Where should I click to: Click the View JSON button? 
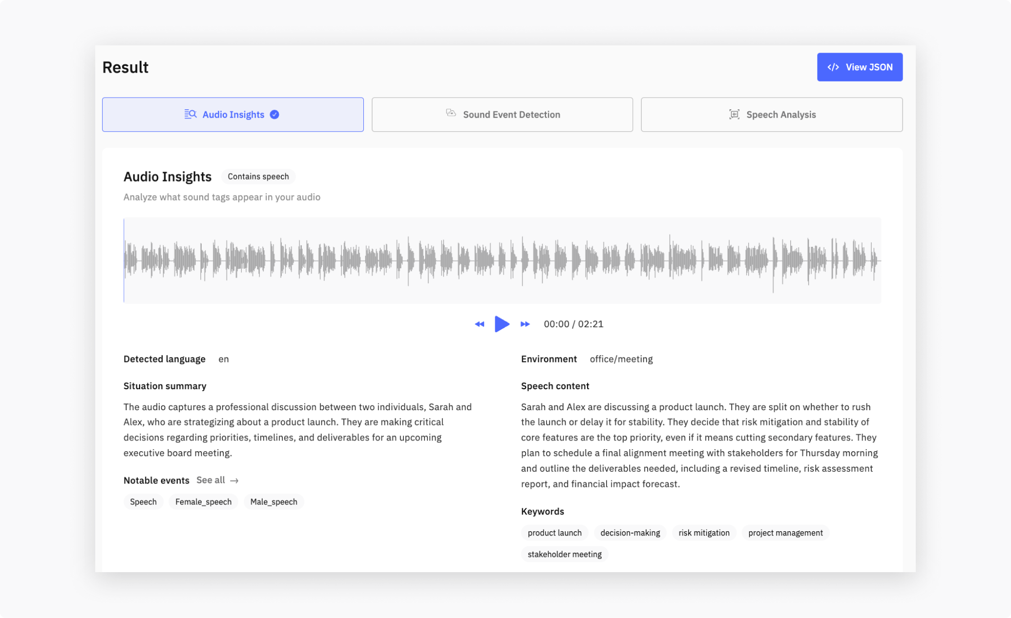(x=860, y=67)
